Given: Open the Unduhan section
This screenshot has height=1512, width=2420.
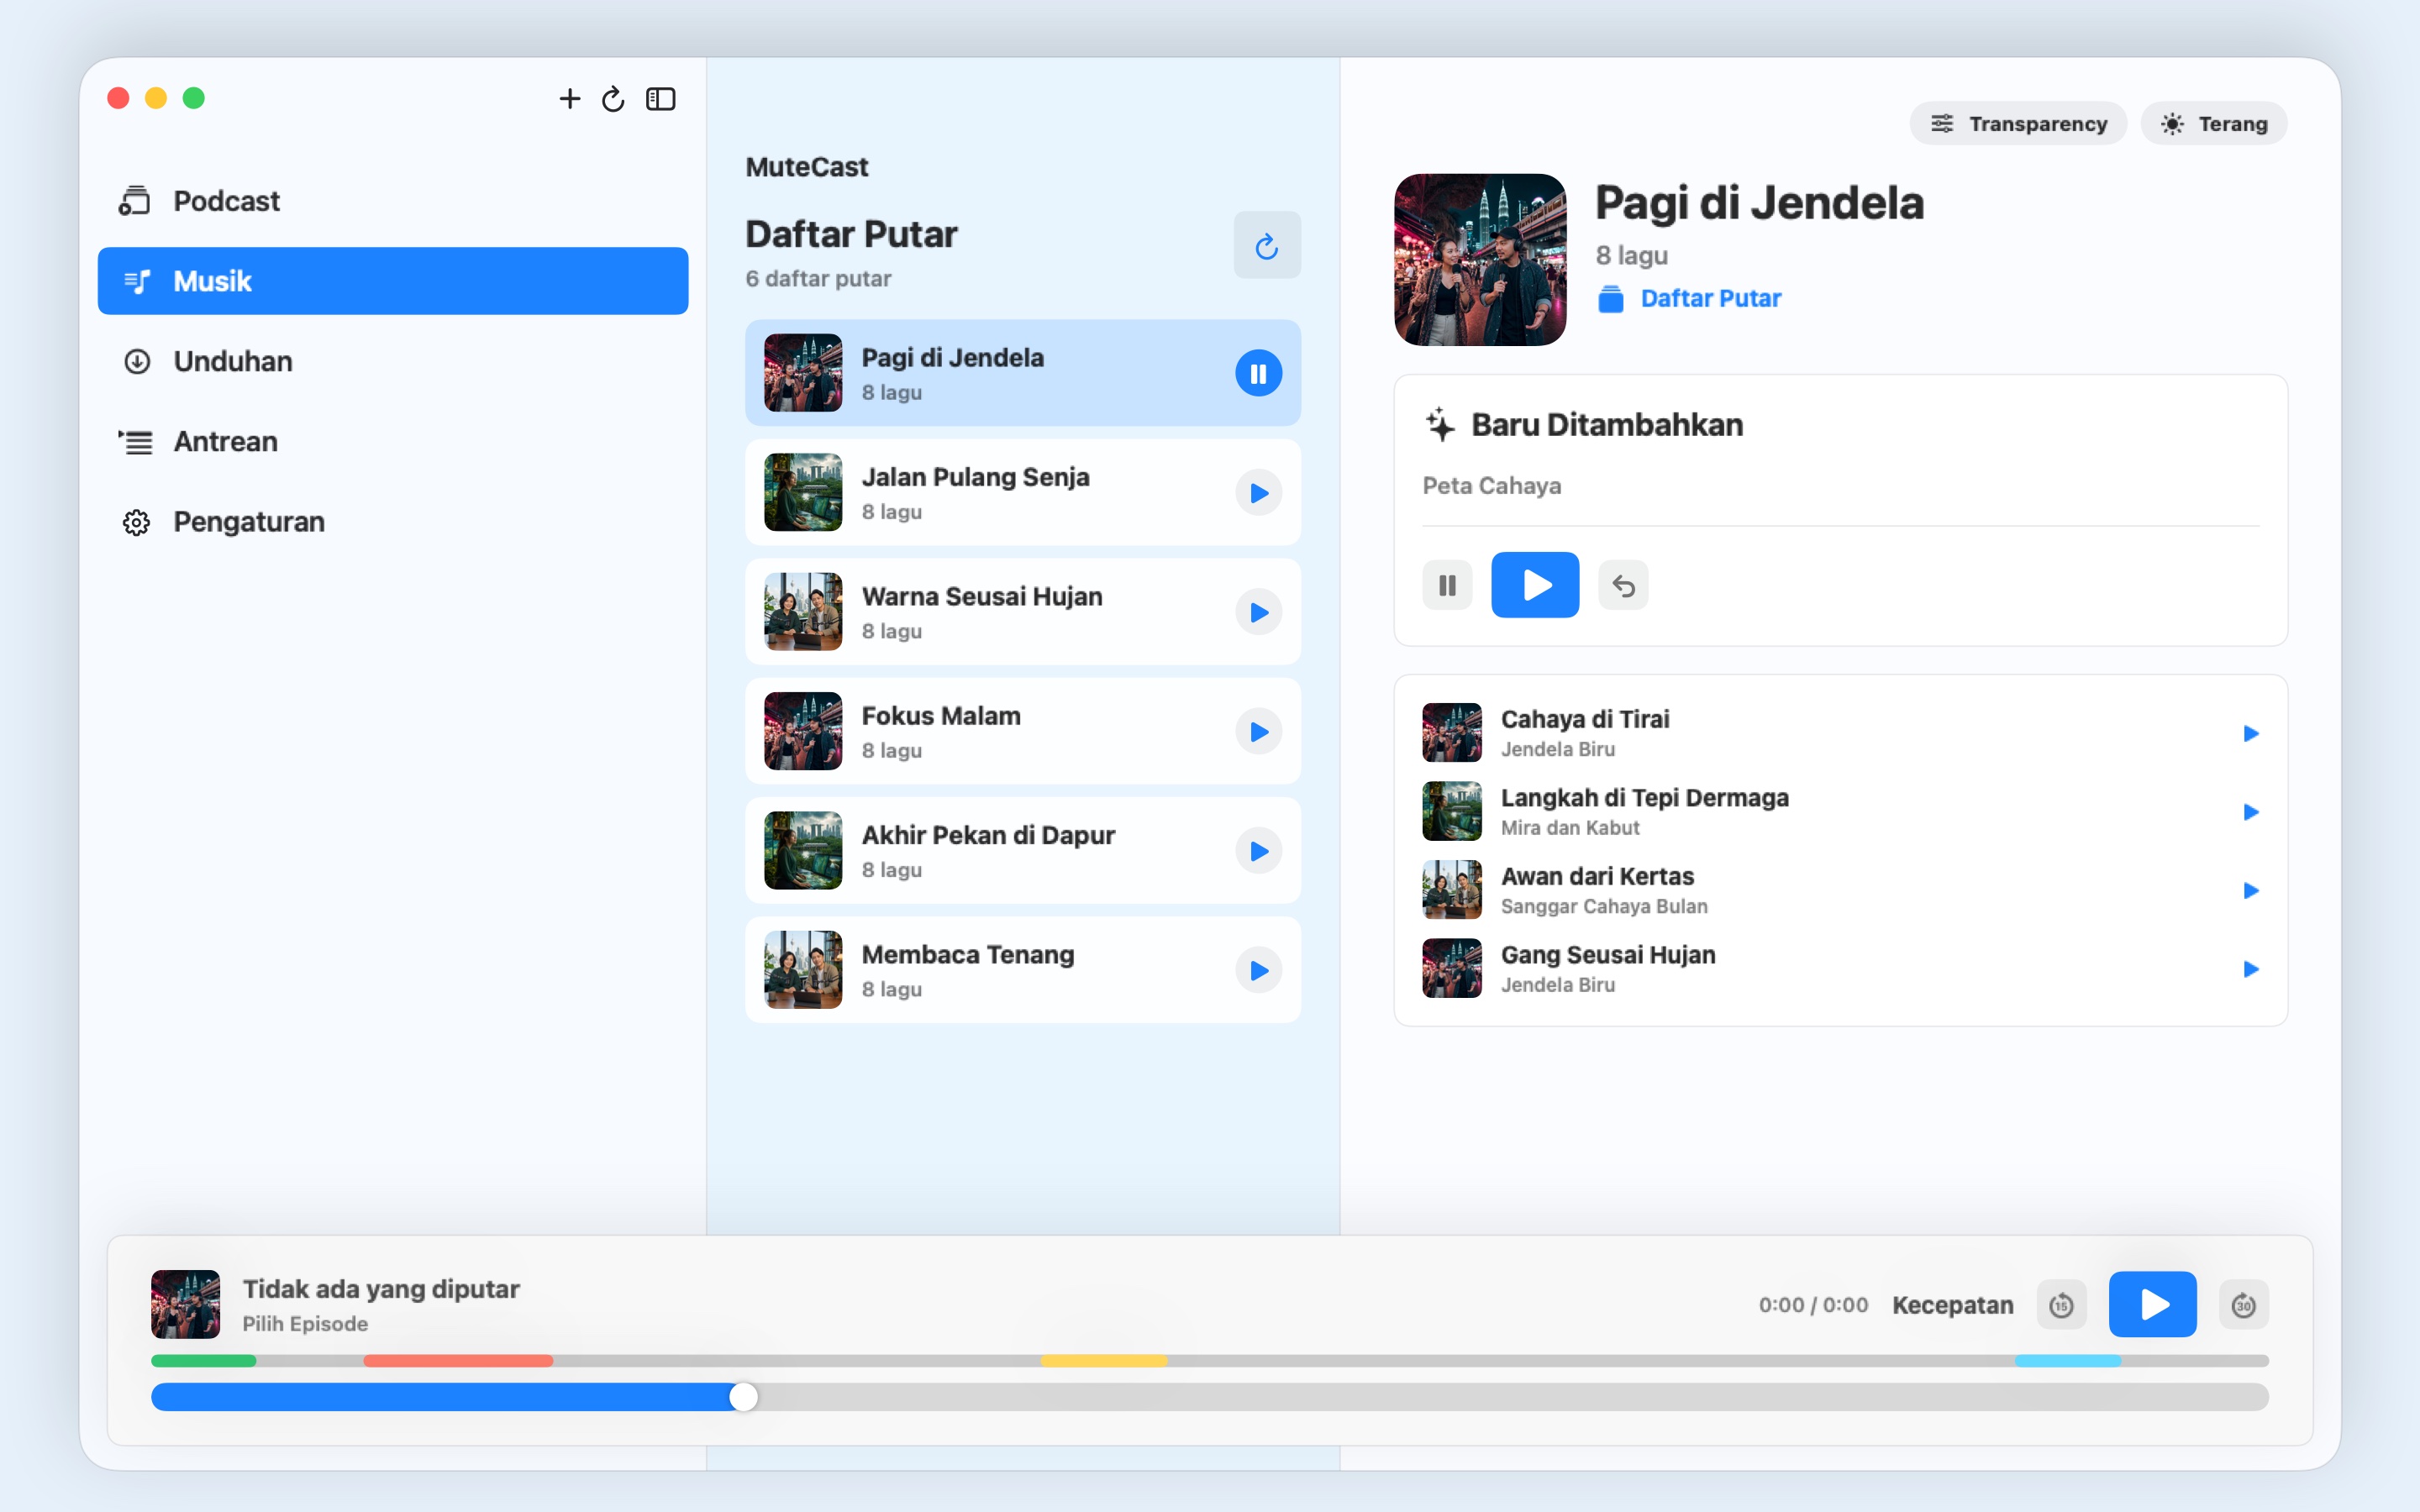Looking at the screenshot, I should click(x=393, y=361).
